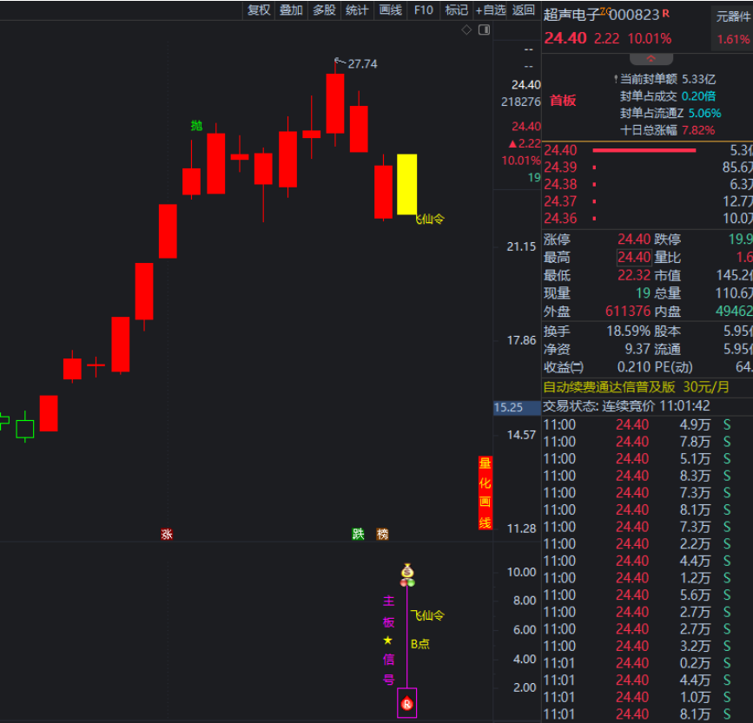This screenshot has height=723, width=753.
Task: Open the red 量化画线 vertical button
Action: (485, 493)
